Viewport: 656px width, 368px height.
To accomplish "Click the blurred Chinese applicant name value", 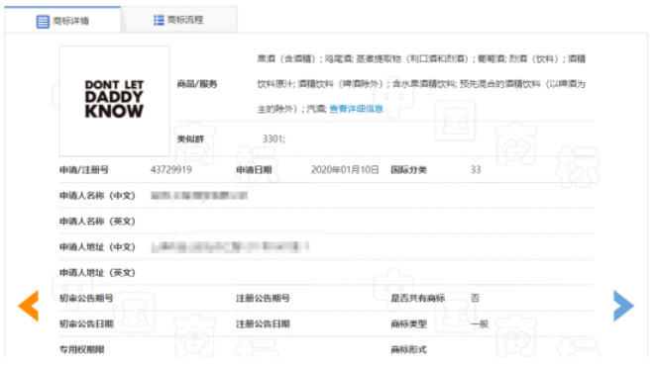I will click(199, 196).
